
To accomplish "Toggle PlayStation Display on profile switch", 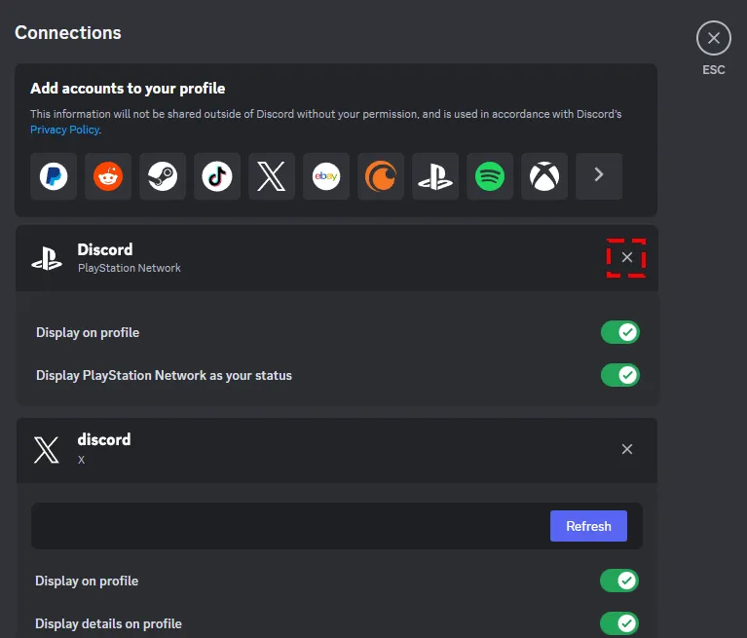I will point(619,333).
